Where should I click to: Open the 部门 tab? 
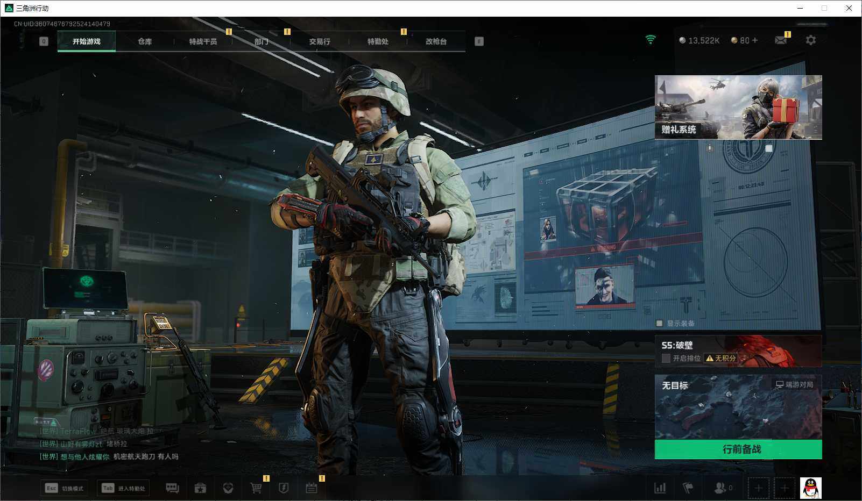pos(262,41)
